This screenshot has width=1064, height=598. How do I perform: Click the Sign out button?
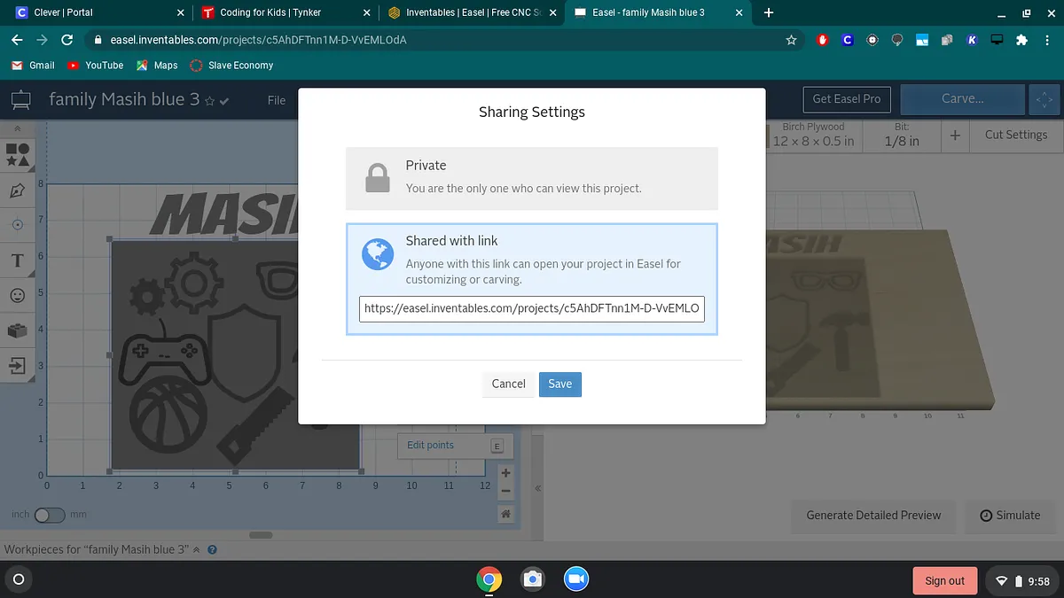(944, 580)
